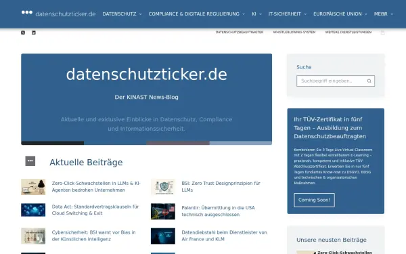Viewport: 406px width, 254px height.
Task: Open the KI menu item
Action: 254,14
